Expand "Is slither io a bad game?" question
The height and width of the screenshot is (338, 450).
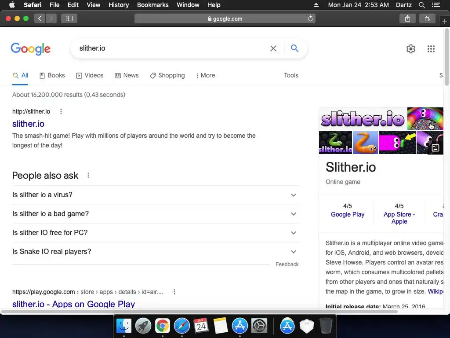click(156, 214)
